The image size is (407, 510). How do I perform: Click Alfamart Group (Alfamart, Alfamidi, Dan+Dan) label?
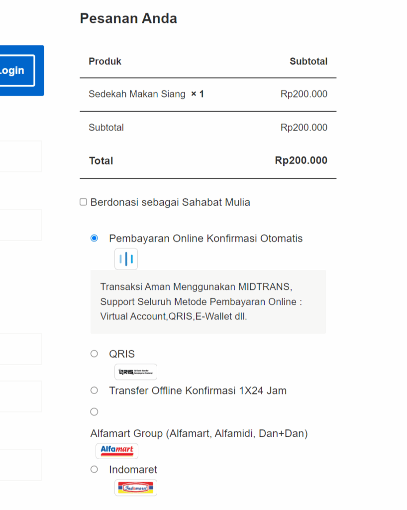click(x=199, y=434)
